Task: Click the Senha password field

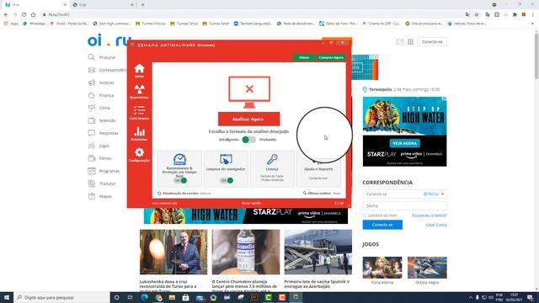Action: pyautogui.click(x=404, y=205)
